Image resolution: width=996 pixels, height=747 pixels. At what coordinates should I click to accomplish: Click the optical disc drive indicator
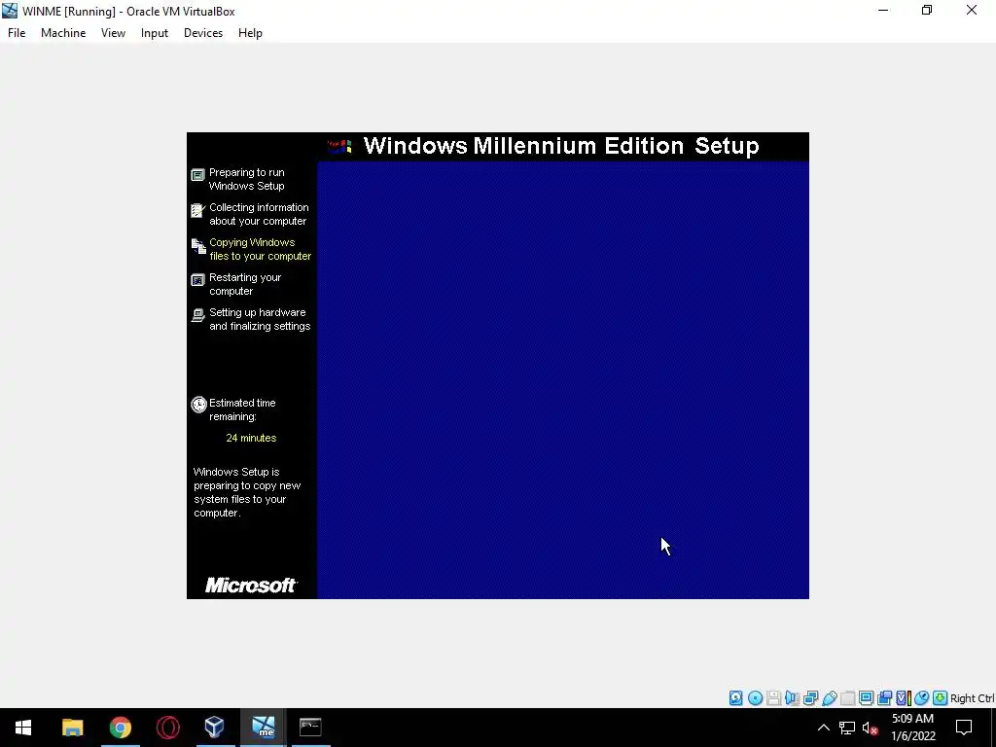tap(755, 698)
